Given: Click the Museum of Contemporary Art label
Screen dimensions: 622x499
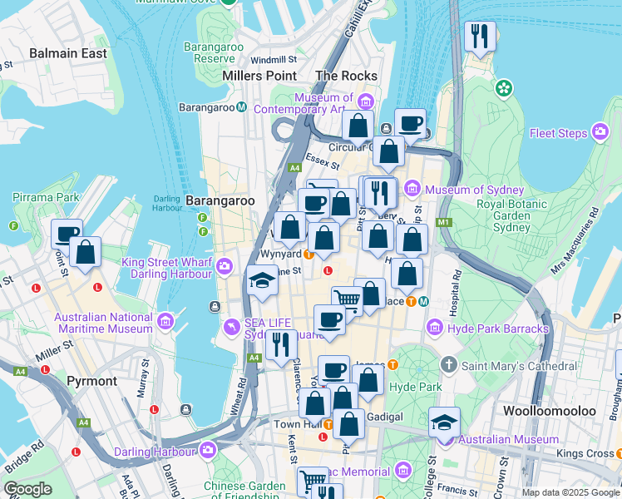Looking at the screenshot, I should tap(304, 103).
